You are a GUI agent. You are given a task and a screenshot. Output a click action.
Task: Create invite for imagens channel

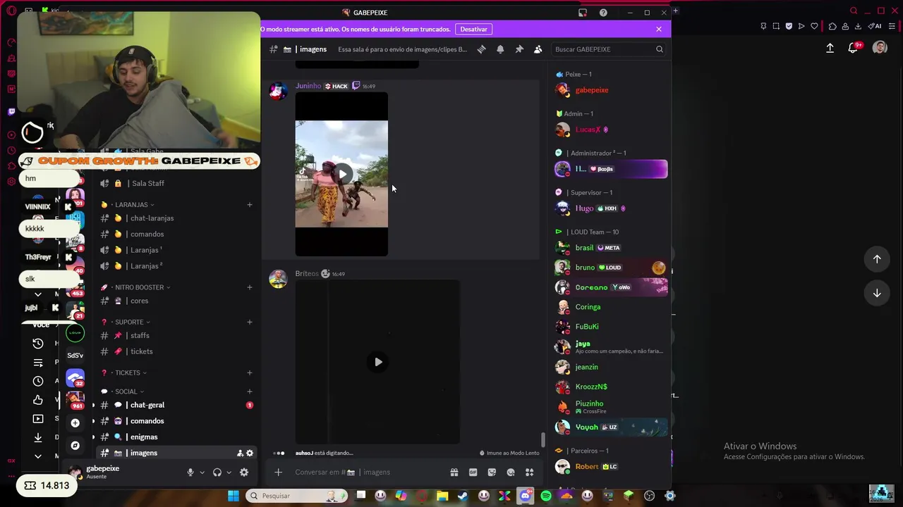point(240,453)
